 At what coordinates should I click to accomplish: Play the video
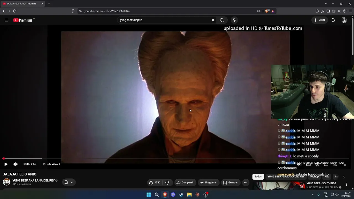pos(6,164)
